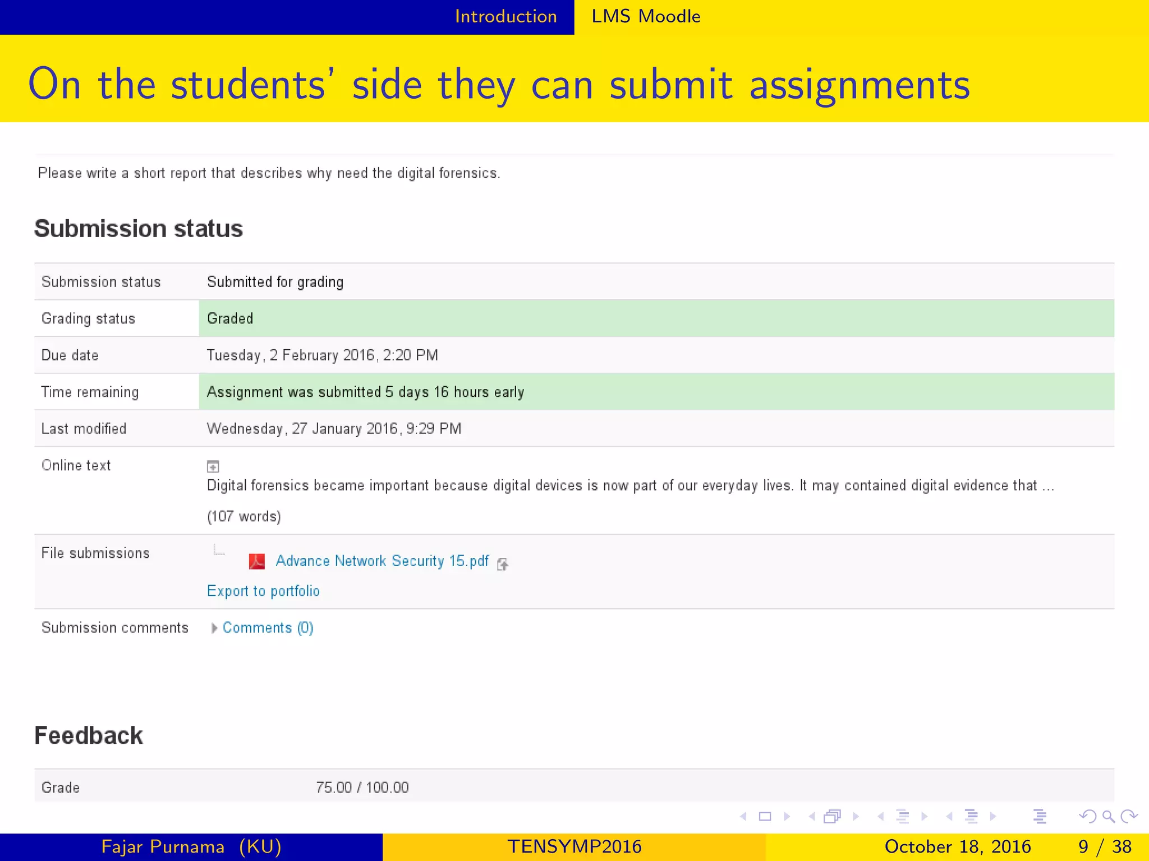The height and width of the screenshot is (861, 1149).
Task: Click the assignment instruction Please write a short report
Action: pos(269,173)
